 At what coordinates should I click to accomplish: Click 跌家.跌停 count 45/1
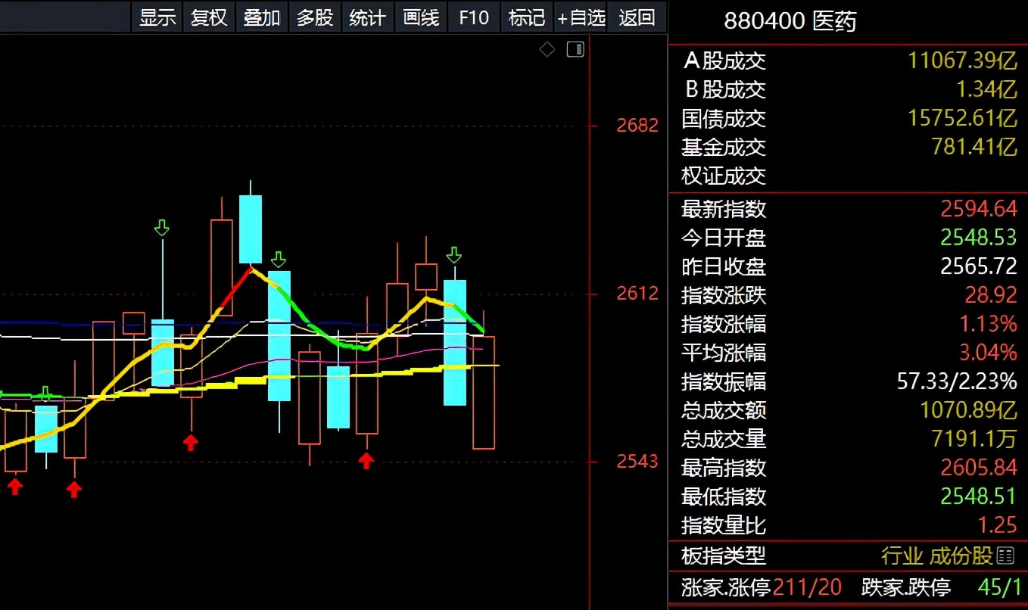(998, 587)
